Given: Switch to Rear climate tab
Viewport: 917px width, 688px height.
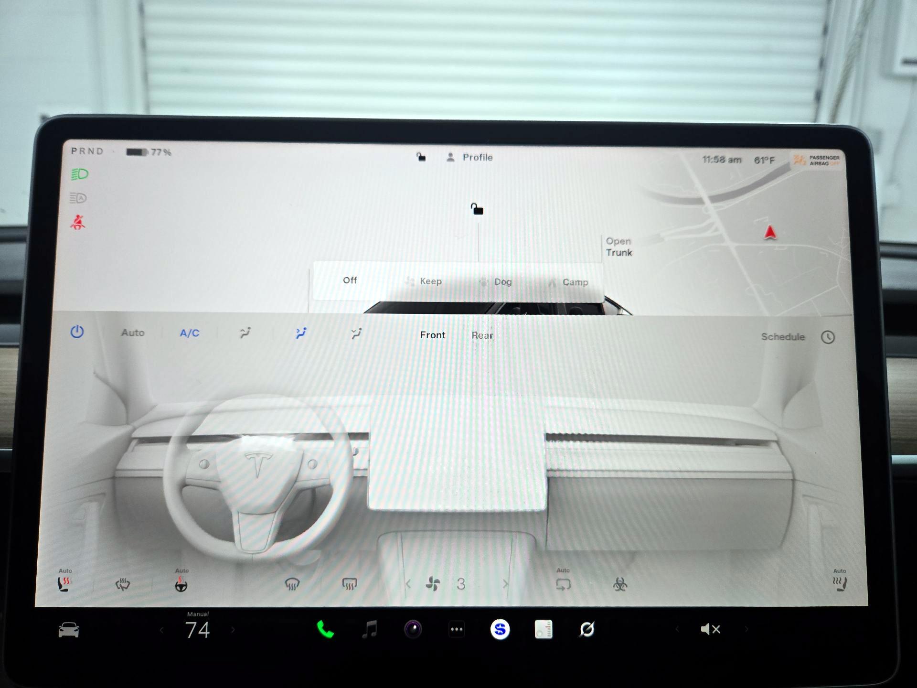Looking at the screenshot, I should [482, 335].
